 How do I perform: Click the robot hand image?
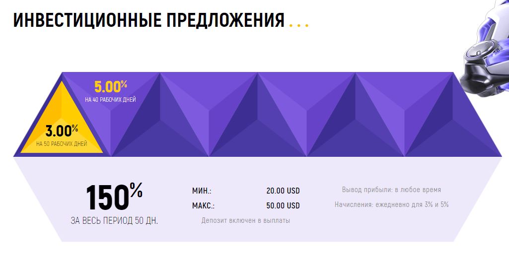[485, 50]
